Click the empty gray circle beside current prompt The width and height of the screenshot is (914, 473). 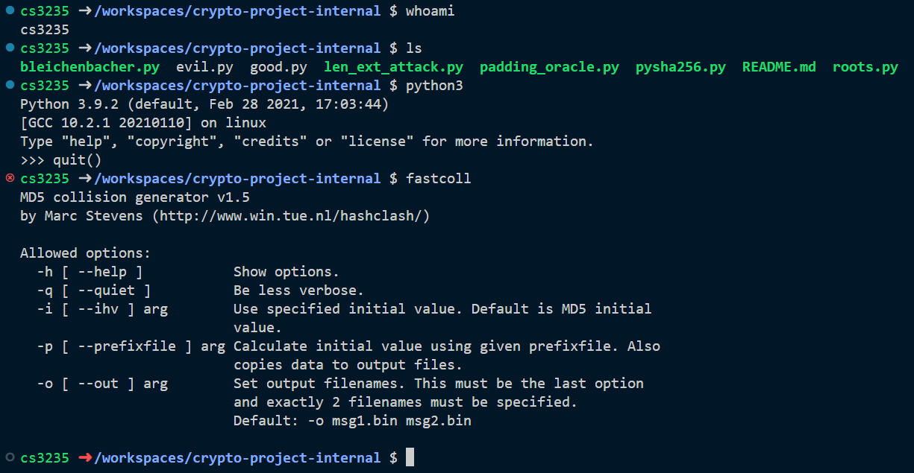tap(10, 457)
